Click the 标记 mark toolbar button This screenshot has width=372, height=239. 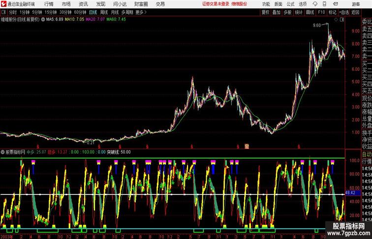332,12
